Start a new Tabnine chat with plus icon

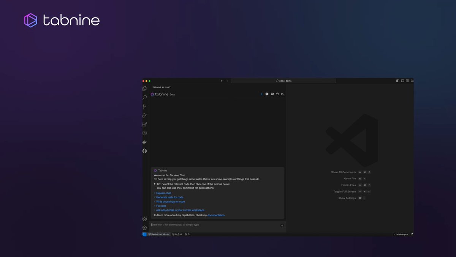coord(261,94)
